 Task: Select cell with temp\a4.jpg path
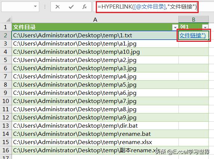click(95, 77)
